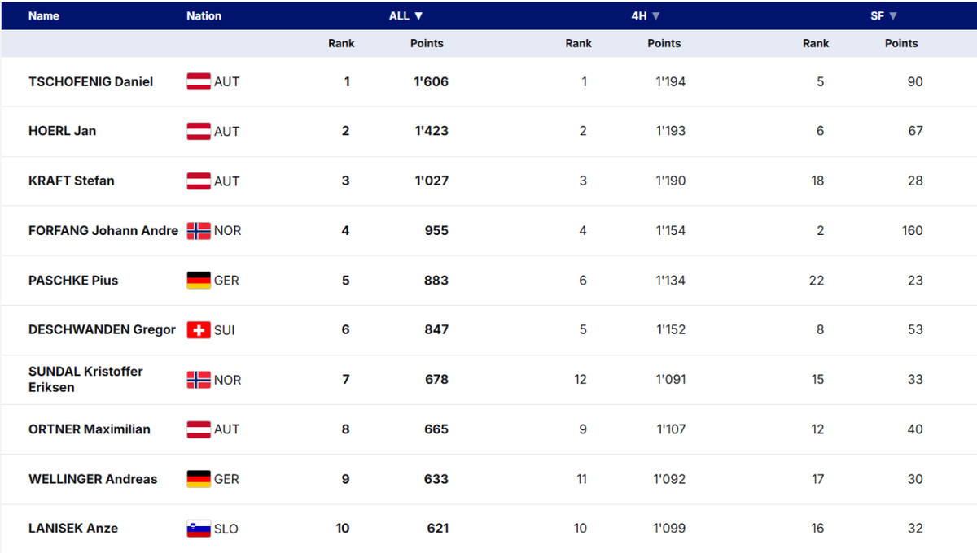
Task: Click Slovenia flag next to LANISEK Anze
Action: tap(199, 529)
